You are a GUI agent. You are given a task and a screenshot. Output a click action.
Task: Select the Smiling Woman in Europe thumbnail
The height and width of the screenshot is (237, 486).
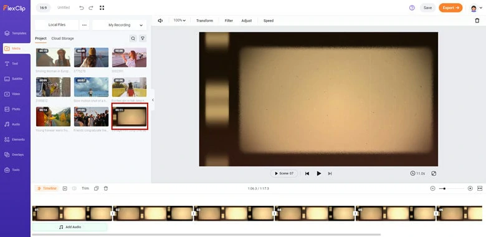(53, 57)
